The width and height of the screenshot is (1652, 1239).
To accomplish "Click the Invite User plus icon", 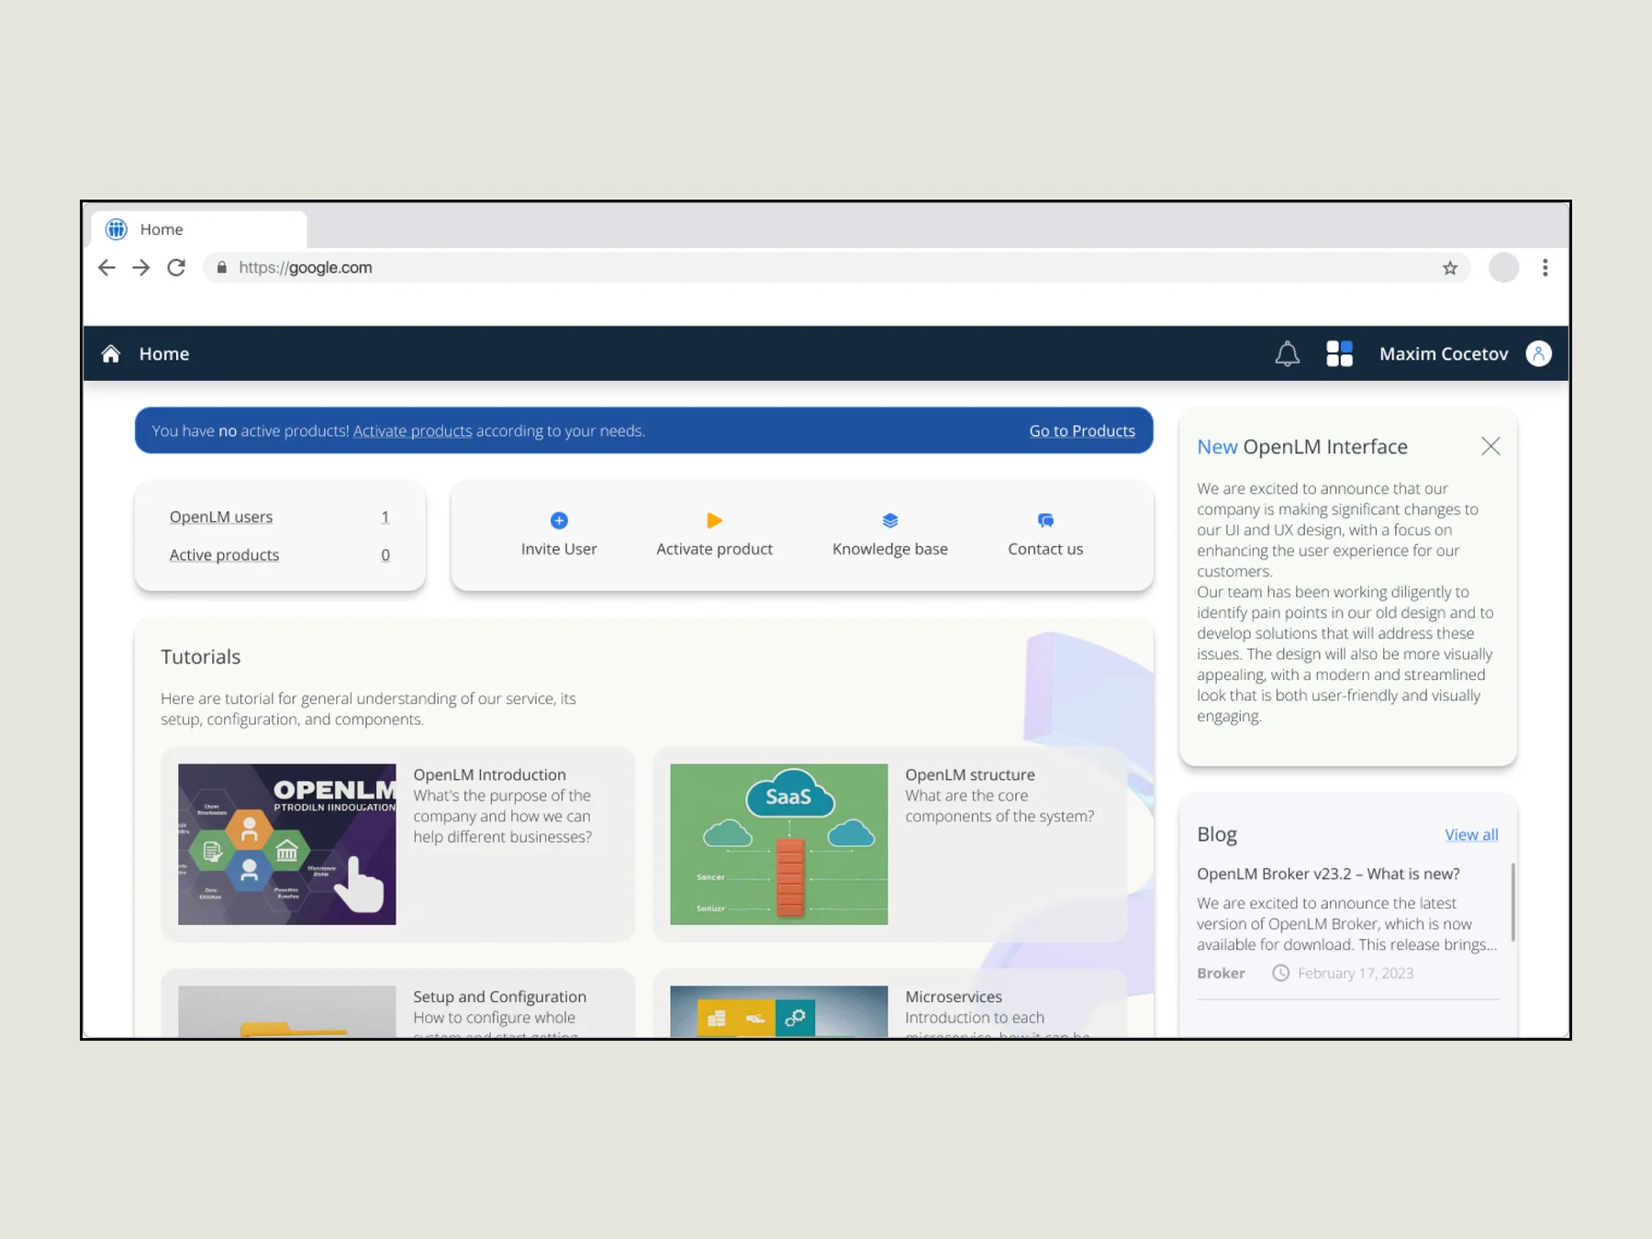I will pos(559,520).
